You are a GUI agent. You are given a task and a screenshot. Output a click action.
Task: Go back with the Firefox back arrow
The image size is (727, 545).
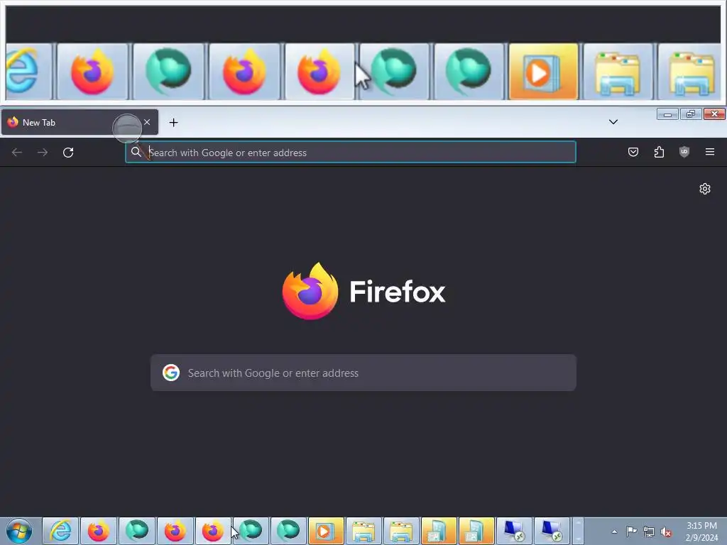click(x=17, y=153)
